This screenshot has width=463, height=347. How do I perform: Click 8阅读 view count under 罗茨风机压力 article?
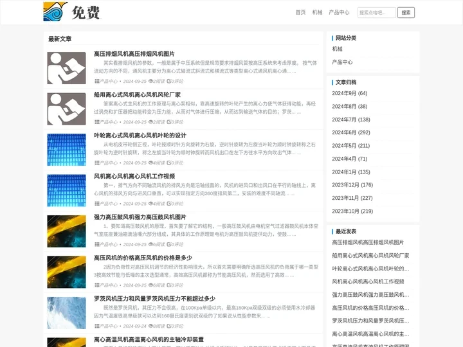[x=156, y=326]
